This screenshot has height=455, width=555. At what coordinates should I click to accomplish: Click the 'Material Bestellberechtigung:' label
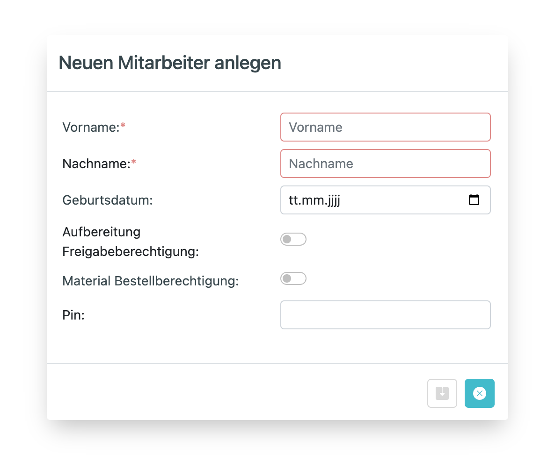tap(150, 281)
